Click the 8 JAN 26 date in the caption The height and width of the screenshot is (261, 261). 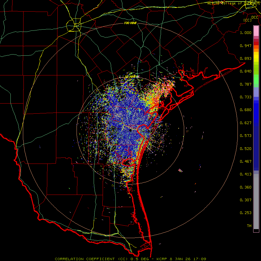click(180, 259)
